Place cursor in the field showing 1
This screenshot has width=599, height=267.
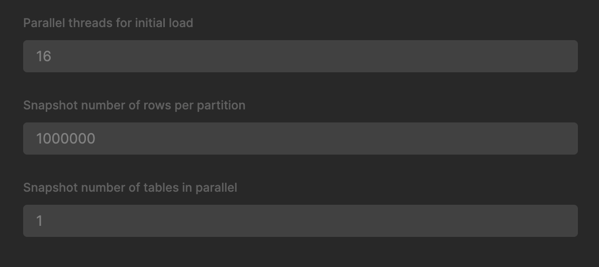coord(40,221)
